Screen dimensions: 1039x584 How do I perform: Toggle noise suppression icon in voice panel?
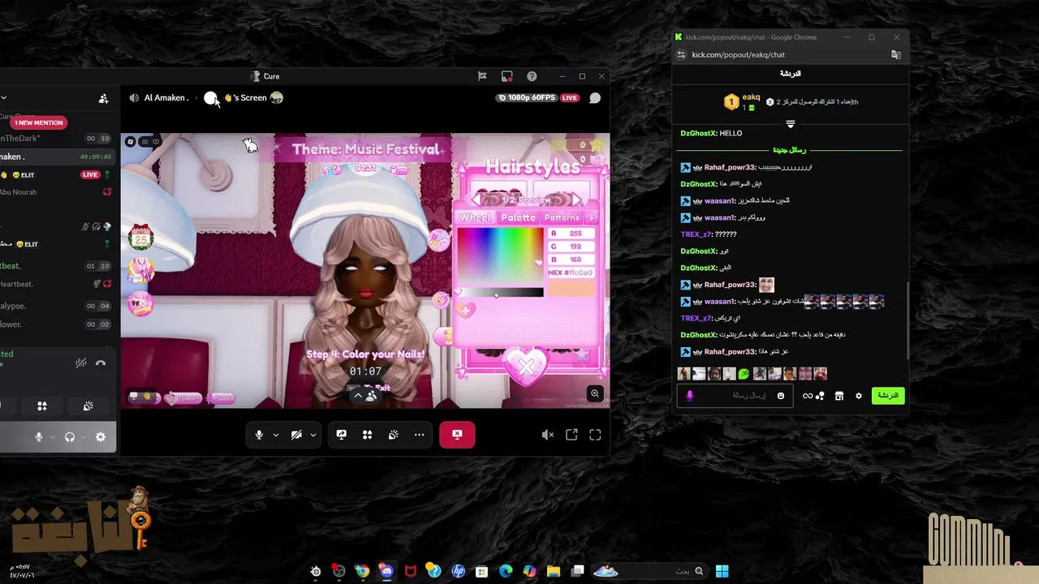[81, 363]
